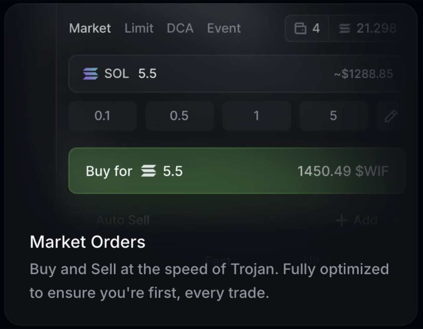Click the Solana balance icon beside 21.298
The width and height of the screenshot is (423, 329).
point(345,28)
